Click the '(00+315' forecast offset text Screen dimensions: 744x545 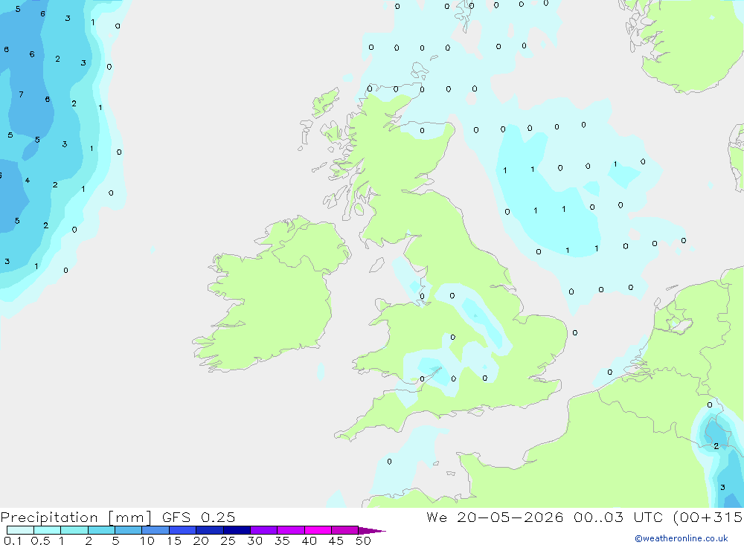click(x=708, y=517)
